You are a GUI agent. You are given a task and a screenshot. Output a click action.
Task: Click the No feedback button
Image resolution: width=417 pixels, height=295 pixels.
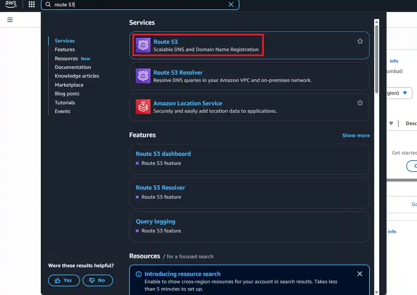98,281
